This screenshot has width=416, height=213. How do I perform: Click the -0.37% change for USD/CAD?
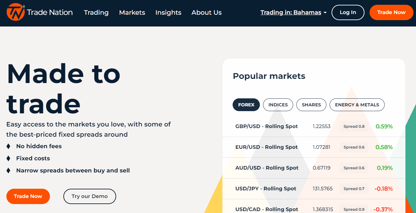click(x=384, y=209)
